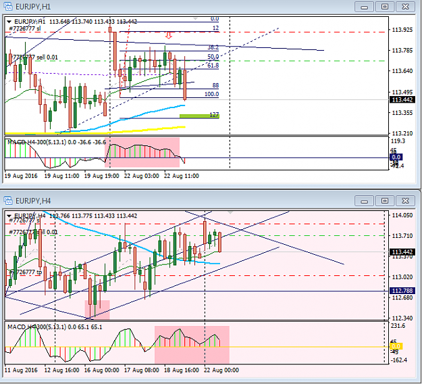Click the green rectangle at the 127 level

(199, 116)
